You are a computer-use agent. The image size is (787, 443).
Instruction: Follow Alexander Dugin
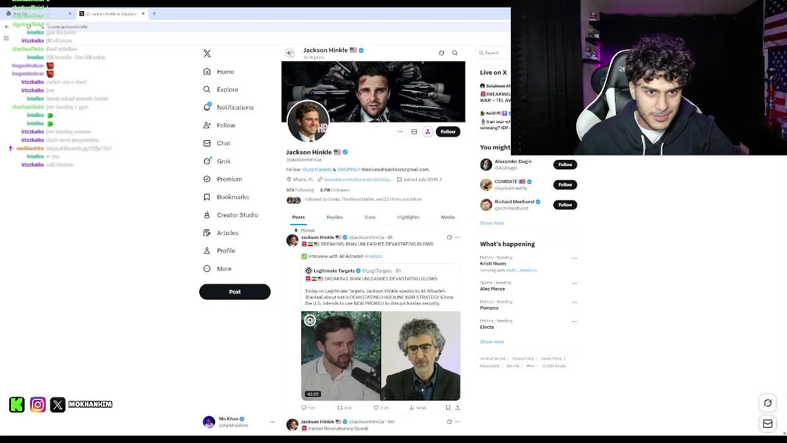pyautogui.click(x=565, y=165)
